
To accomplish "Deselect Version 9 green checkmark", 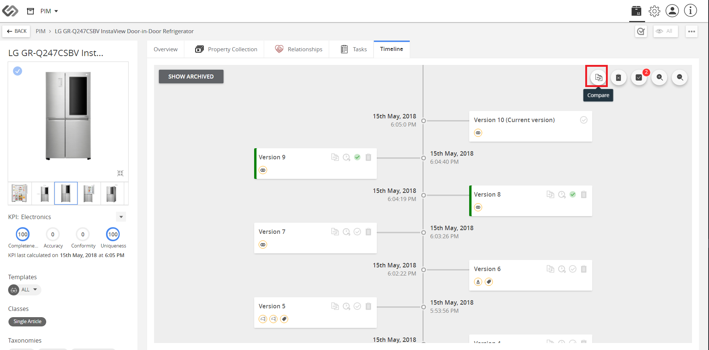I will (x=357, y=157).
